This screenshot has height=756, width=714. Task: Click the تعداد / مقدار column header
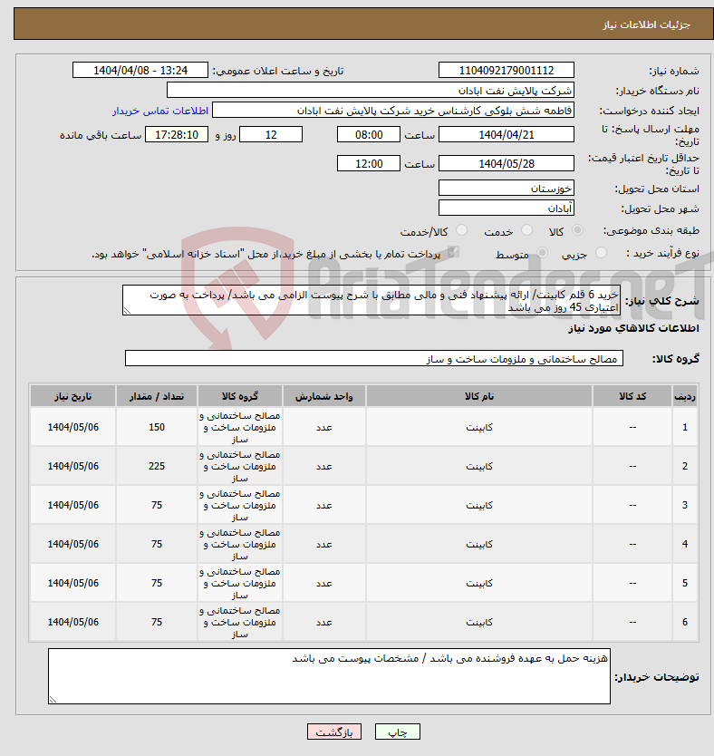coord(157,396)
